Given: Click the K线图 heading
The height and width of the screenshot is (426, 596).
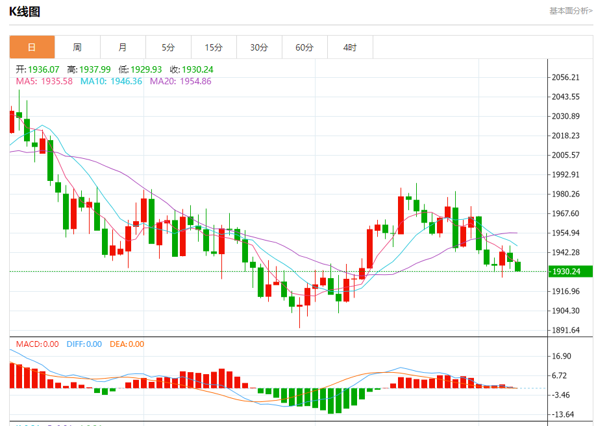Looking at the screenshot, I should click(24, 12).
